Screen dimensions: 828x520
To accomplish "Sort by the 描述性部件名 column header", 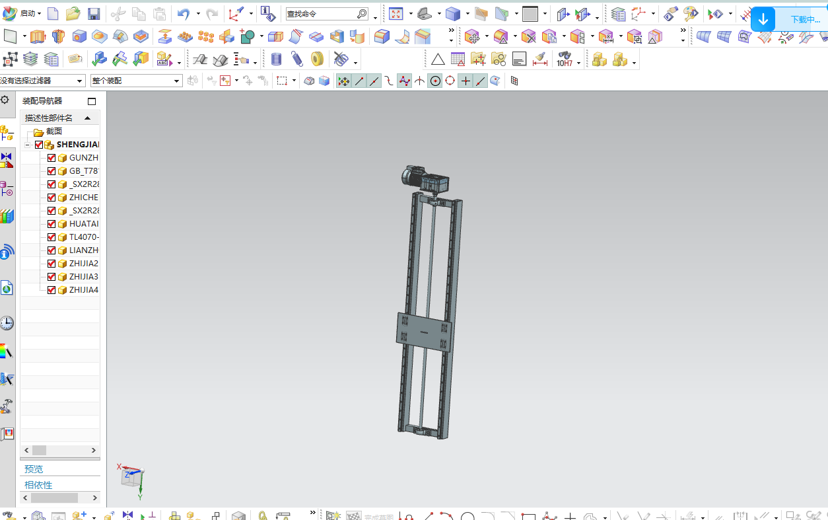I will click(60, 118).
